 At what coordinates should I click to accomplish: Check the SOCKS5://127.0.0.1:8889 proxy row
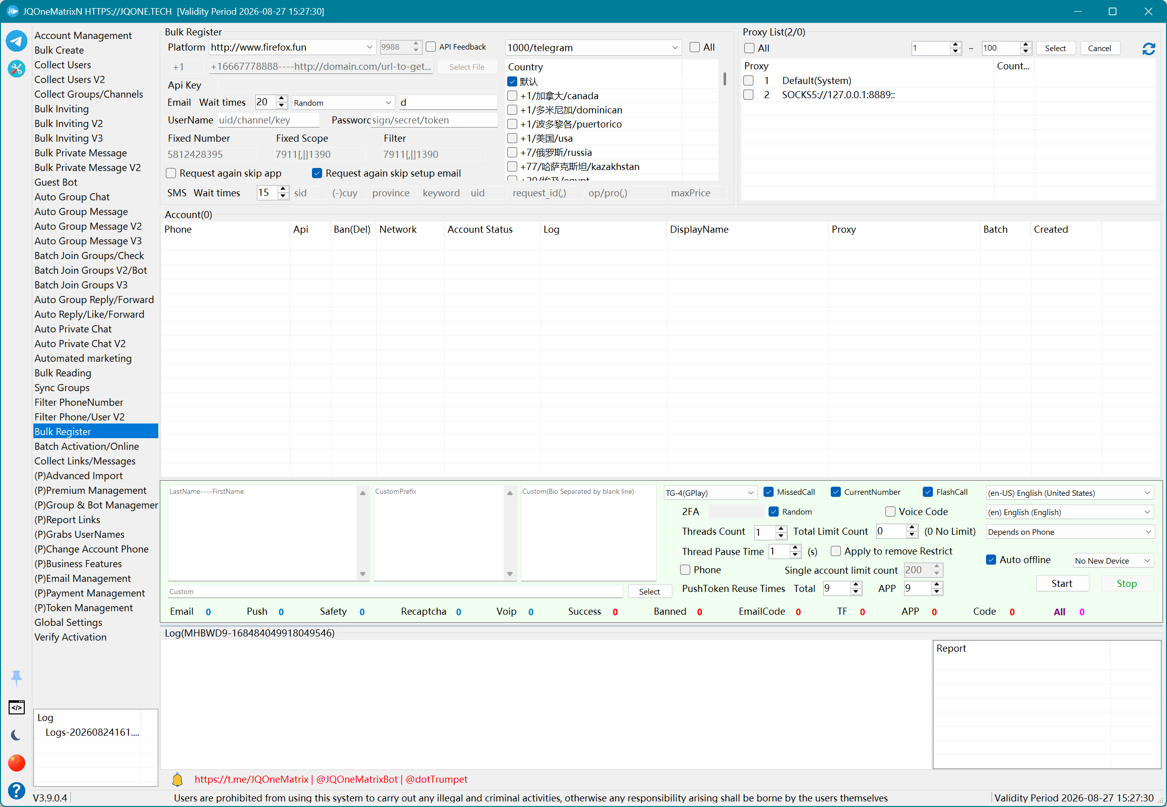[x=748, y=95]
